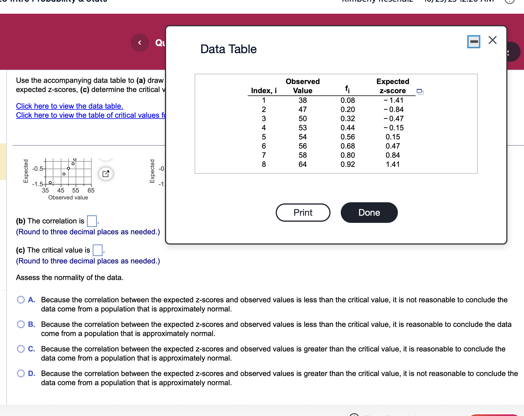Print the data table
This screenshot has height=416, width=524.
tap(303, 212)
